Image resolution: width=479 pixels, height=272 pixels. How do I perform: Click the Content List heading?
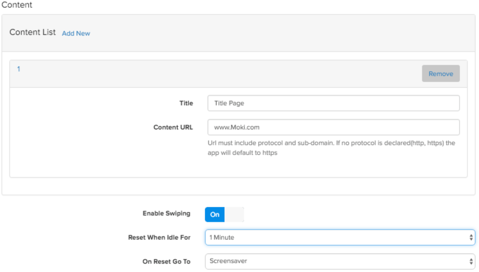[x=33, y=33]
